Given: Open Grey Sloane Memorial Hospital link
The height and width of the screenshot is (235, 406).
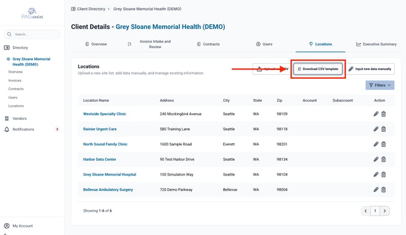Looking at the screenshot, I should click(x=109, y=174).
